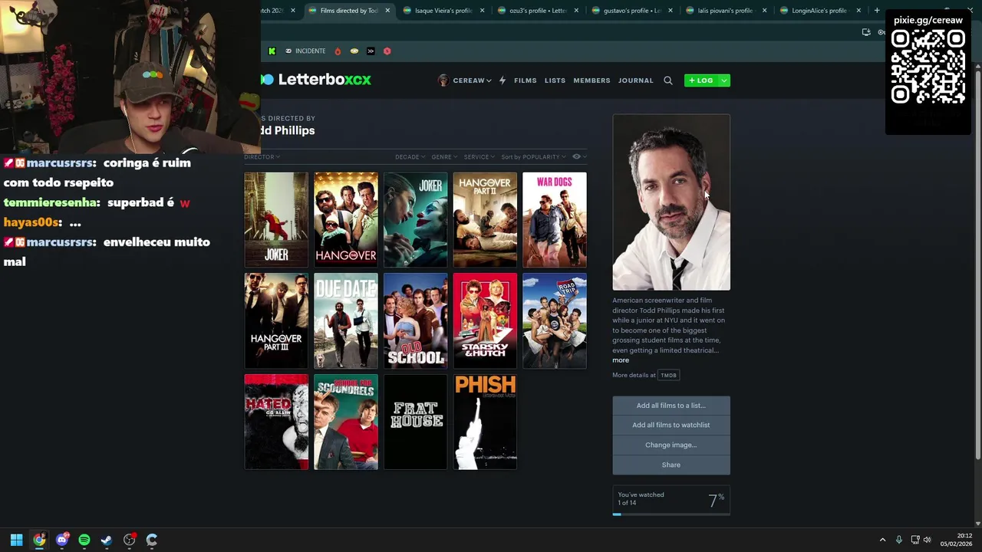Open the Sort by POPULARITY dropdown
This screenshot has width=982, height=552.
[x=533, y=157]
